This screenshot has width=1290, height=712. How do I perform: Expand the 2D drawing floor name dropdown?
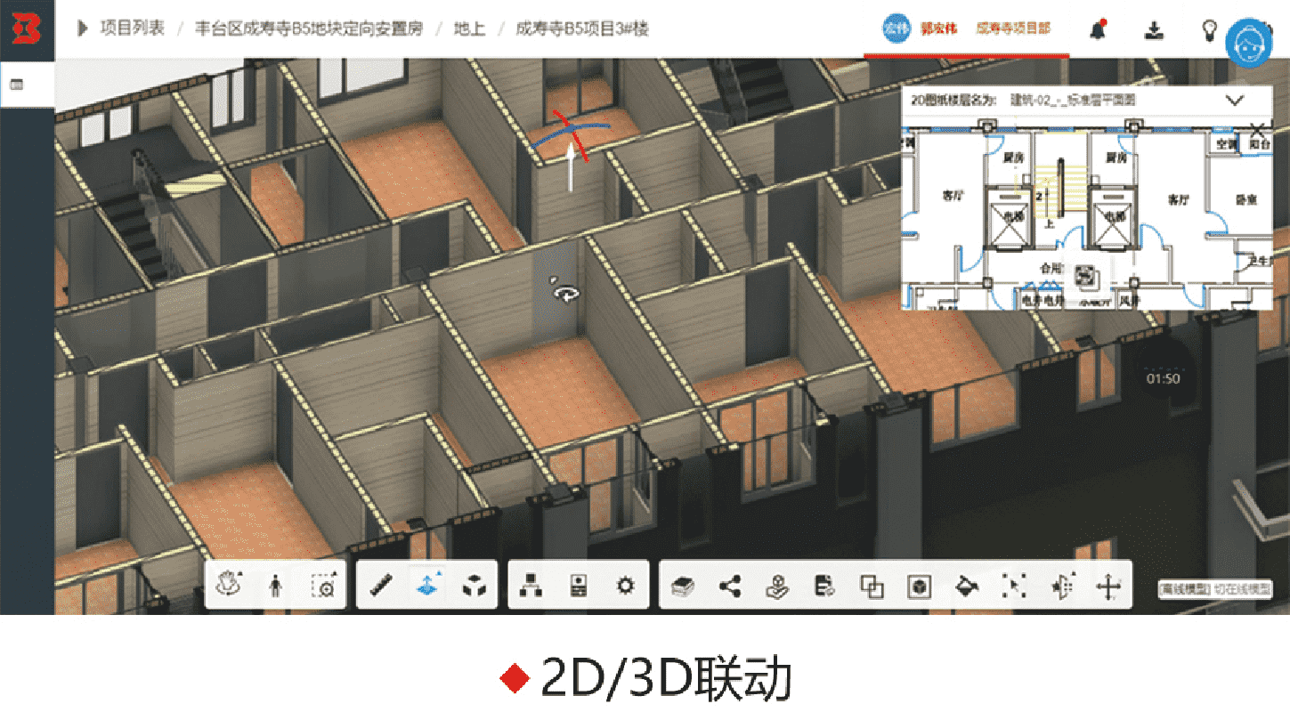pos(1234,101)
